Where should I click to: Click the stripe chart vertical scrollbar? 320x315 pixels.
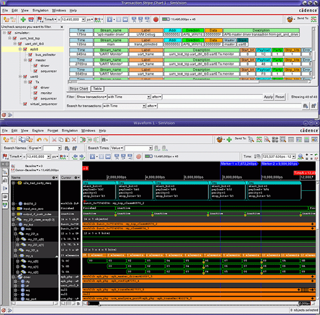tap(313, 53)
